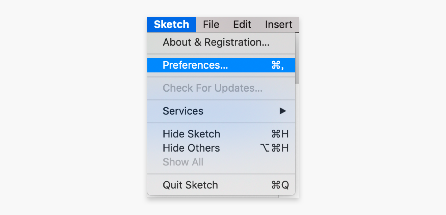This screenshot has width=446, height=215.
Task: Select Hide Others
Action: (191, 148)
